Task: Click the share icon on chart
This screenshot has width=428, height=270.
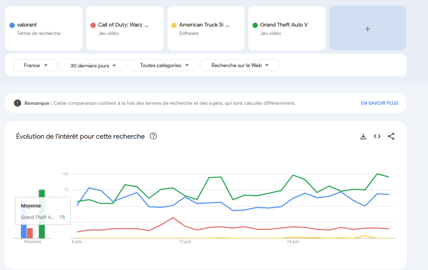Action: tap(391, 136)
